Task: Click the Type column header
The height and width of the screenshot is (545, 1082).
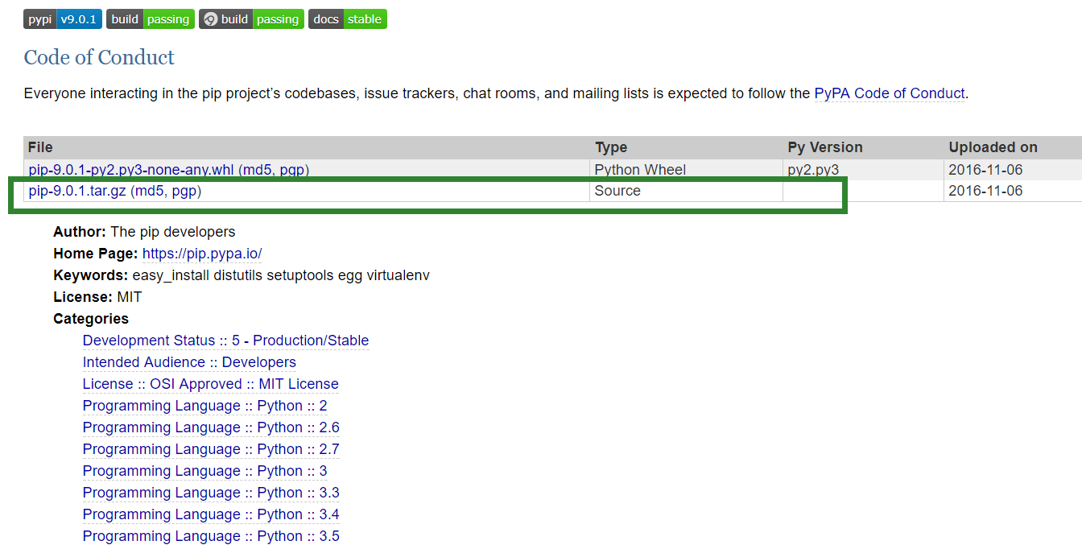Action: (x=611, y=147)
